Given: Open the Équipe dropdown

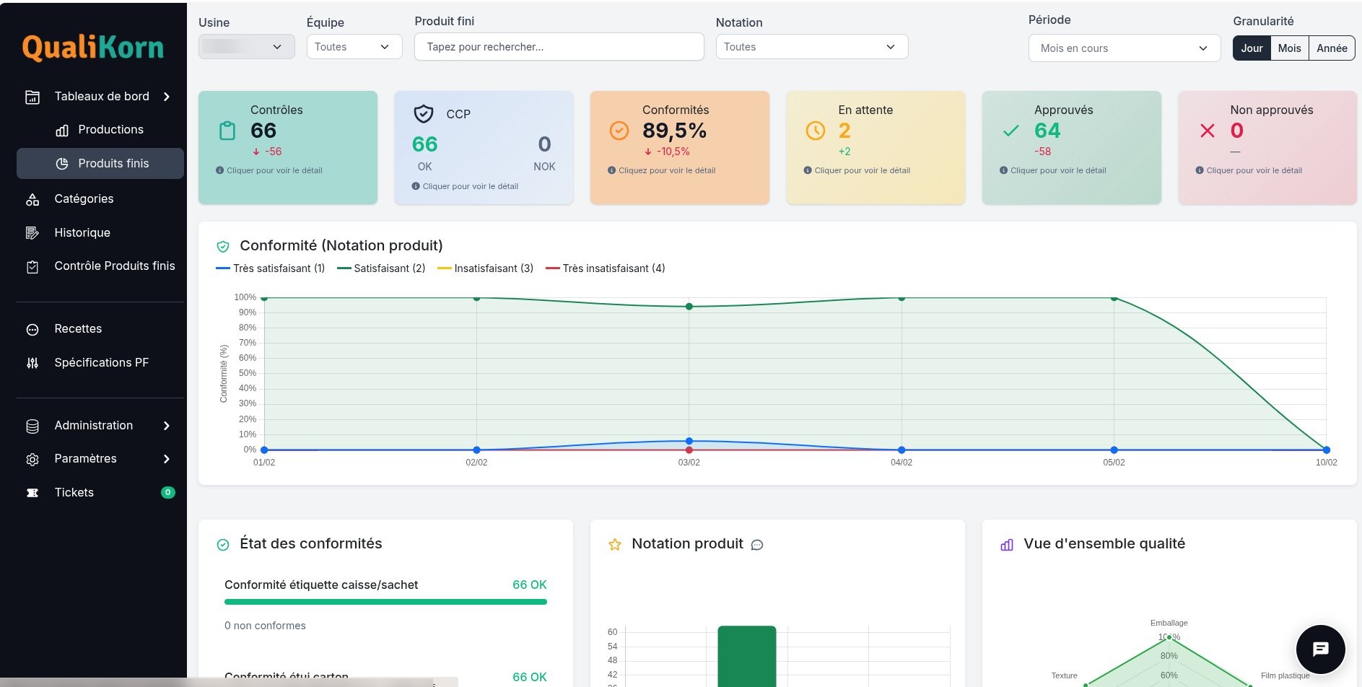Looking at the screenshot, I should [354, 46].
